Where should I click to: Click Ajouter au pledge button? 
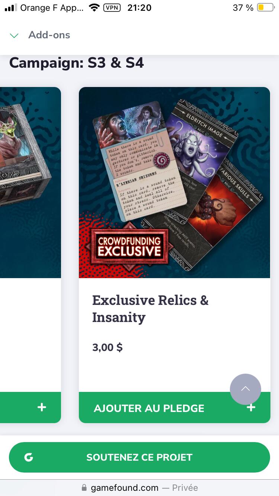[174, 408]
